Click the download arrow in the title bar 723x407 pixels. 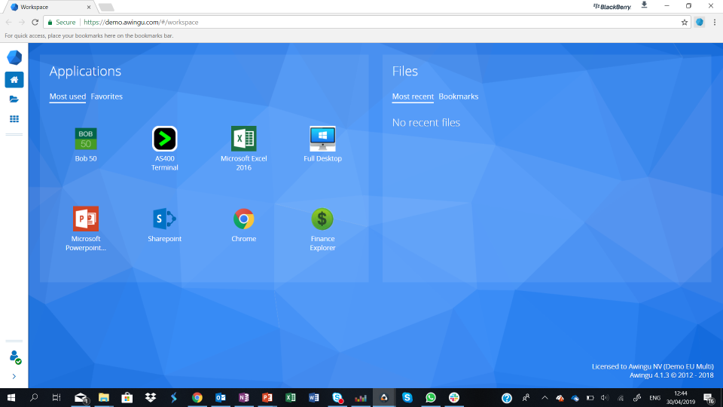(x=644, y=5)
